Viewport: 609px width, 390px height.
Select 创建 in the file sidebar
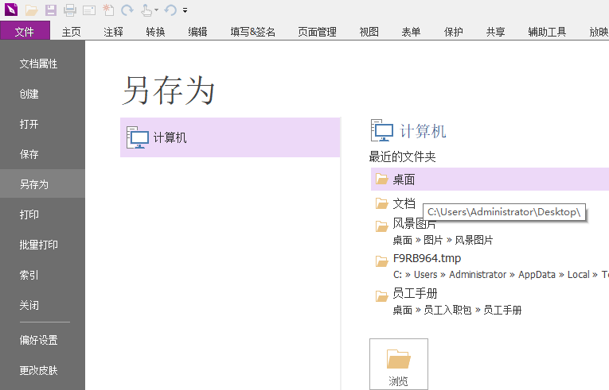click(42, 94)
